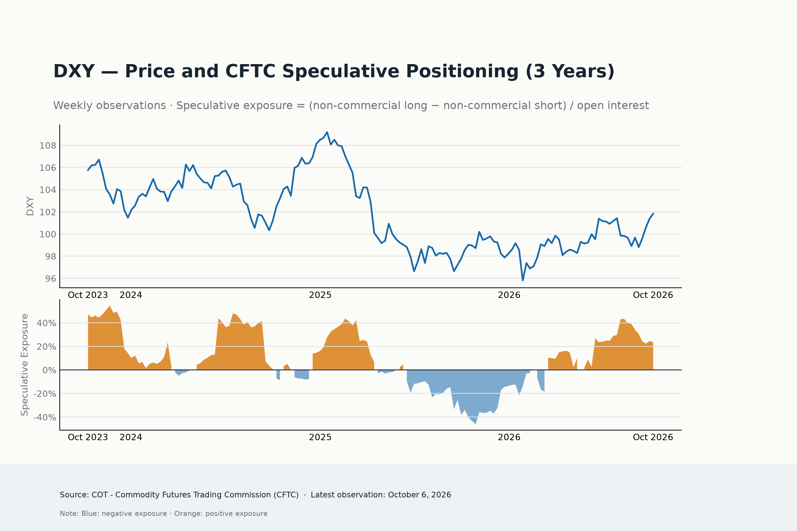This screenshot has height=531, width=797.
Task: Click the note about blue and orange exposure
Action: 164,513
